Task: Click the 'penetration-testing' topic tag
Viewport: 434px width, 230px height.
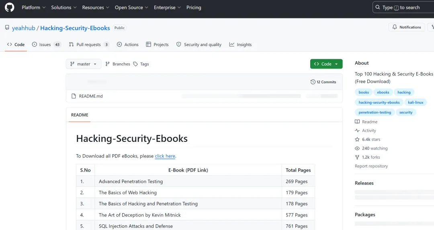Action: click(x=375, y=112)
